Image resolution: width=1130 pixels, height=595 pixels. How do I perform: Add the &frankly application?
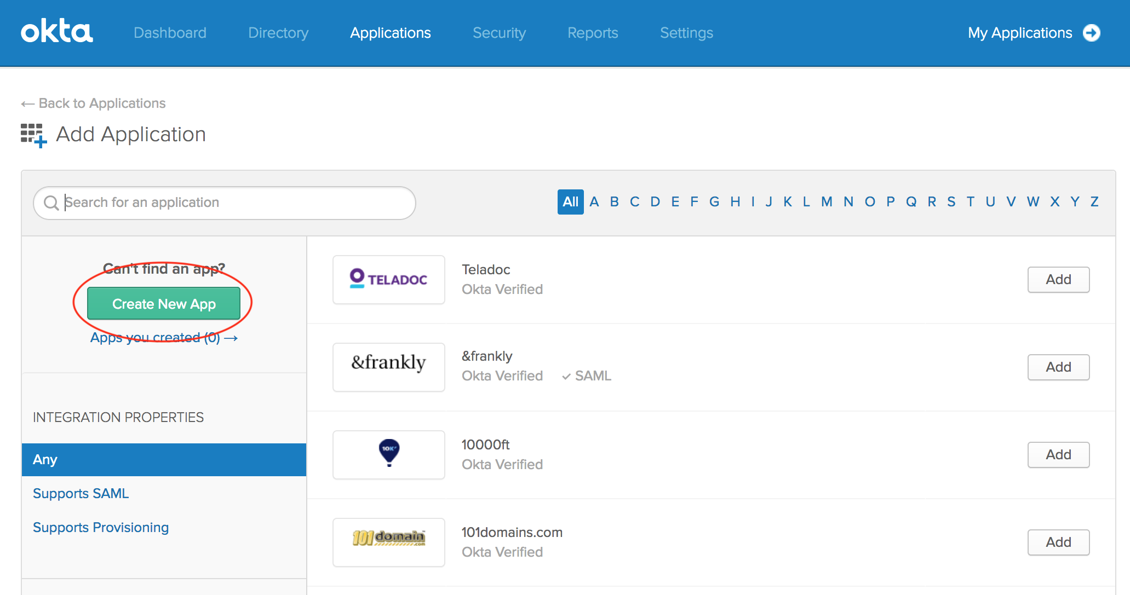[1058, 367]
